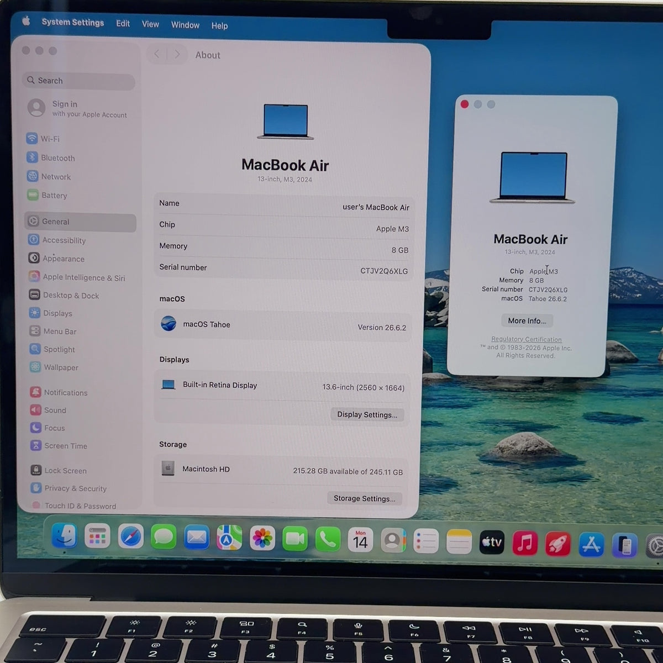The image size is (663, 663).
Task: Click the Macintosh HD storage row
Action: [x=282, y=470]
